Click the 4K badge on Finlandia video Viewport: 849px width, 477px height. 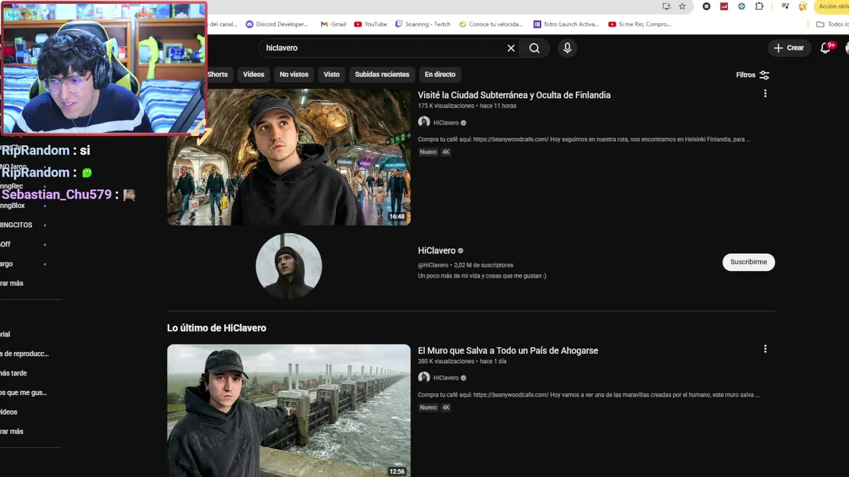point(446,152)
